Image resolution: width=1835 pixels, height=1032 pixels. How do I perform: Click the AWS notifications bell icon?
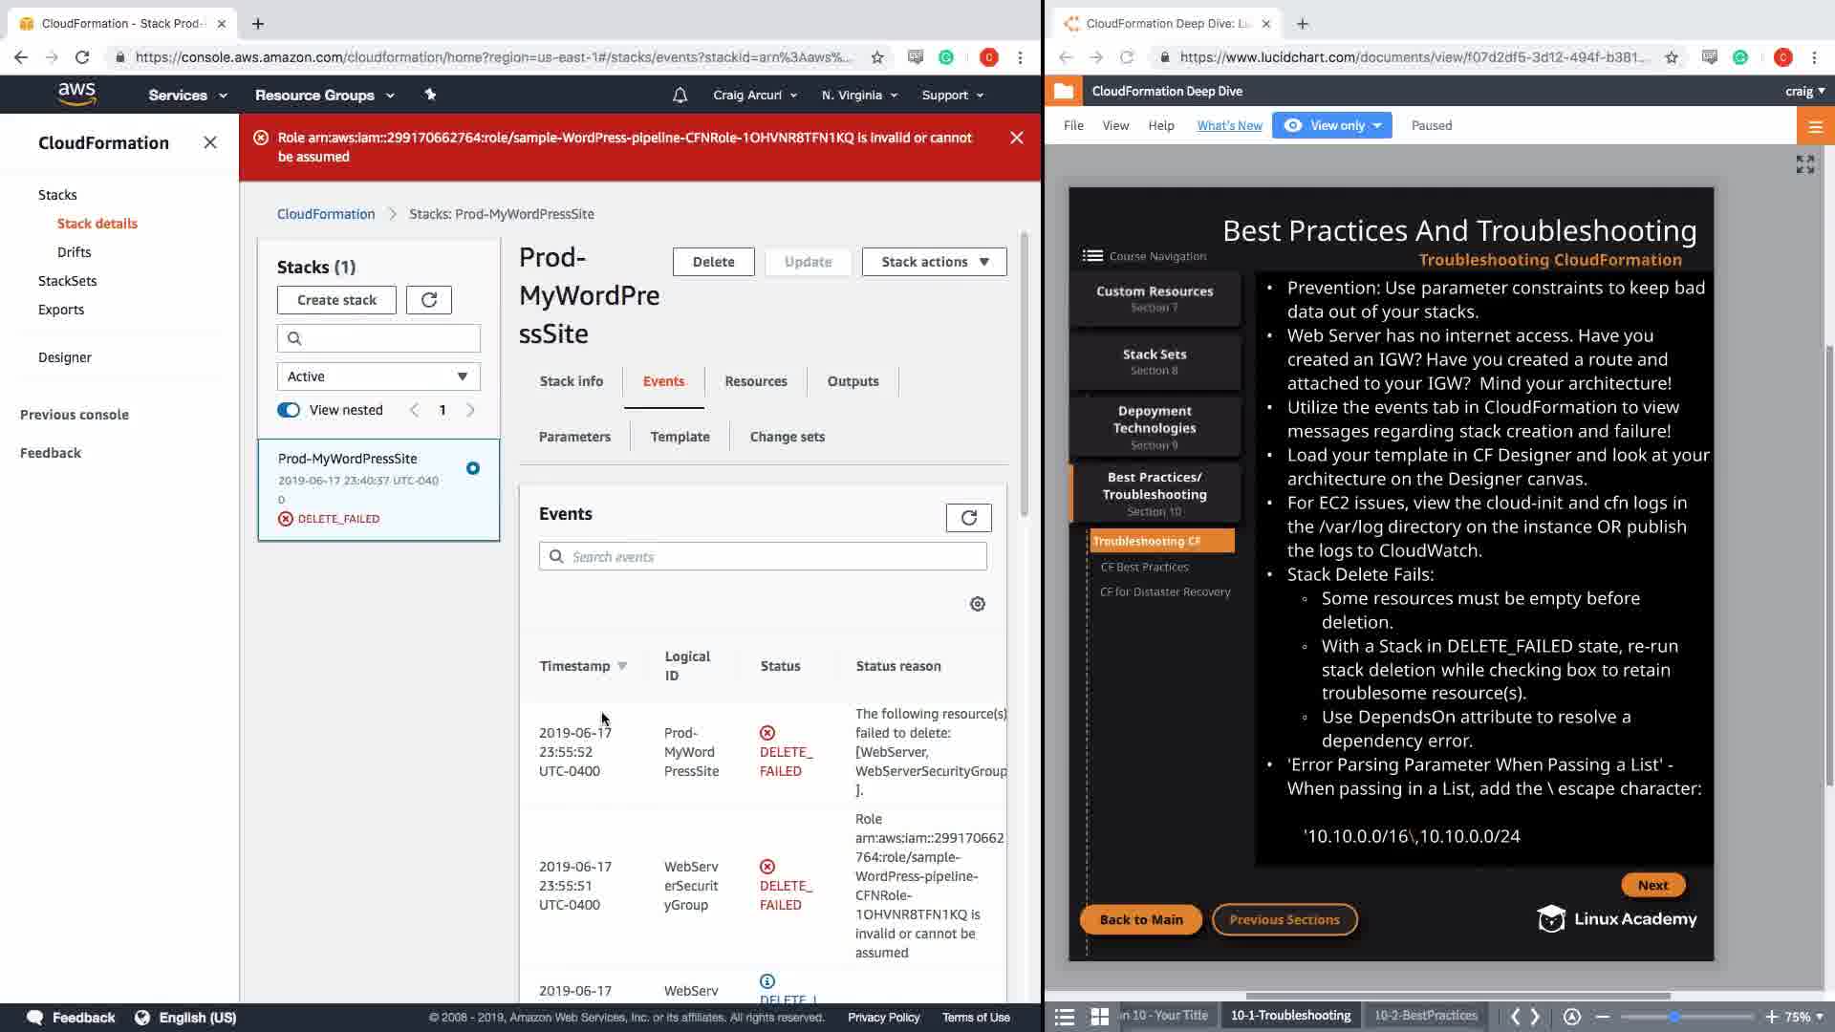point(680,96)
